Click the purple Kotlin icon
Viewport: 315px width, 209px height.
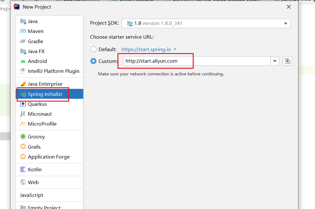tap(23, 169)
